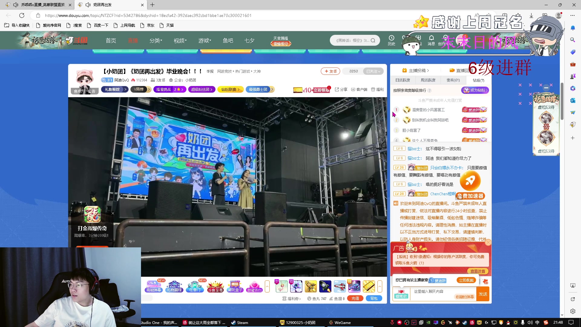Open the 客户端 download client icon
This screenshot has width=581, height=327.
(x=359, y=89)
